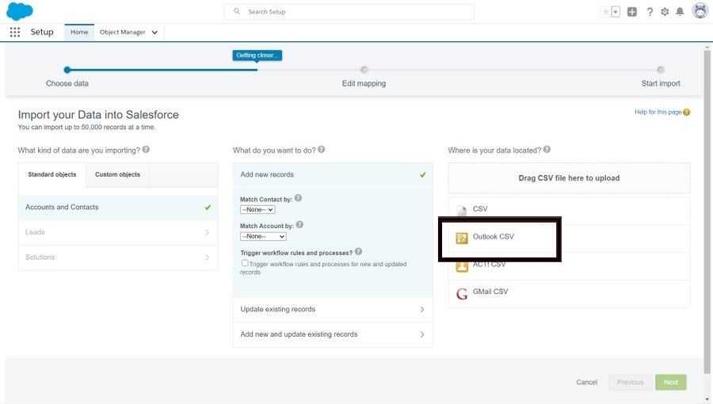The width and height of the screenshot is (713, 404).
Task: Click the Match Contact by help icon
Action: pos(299,198)
